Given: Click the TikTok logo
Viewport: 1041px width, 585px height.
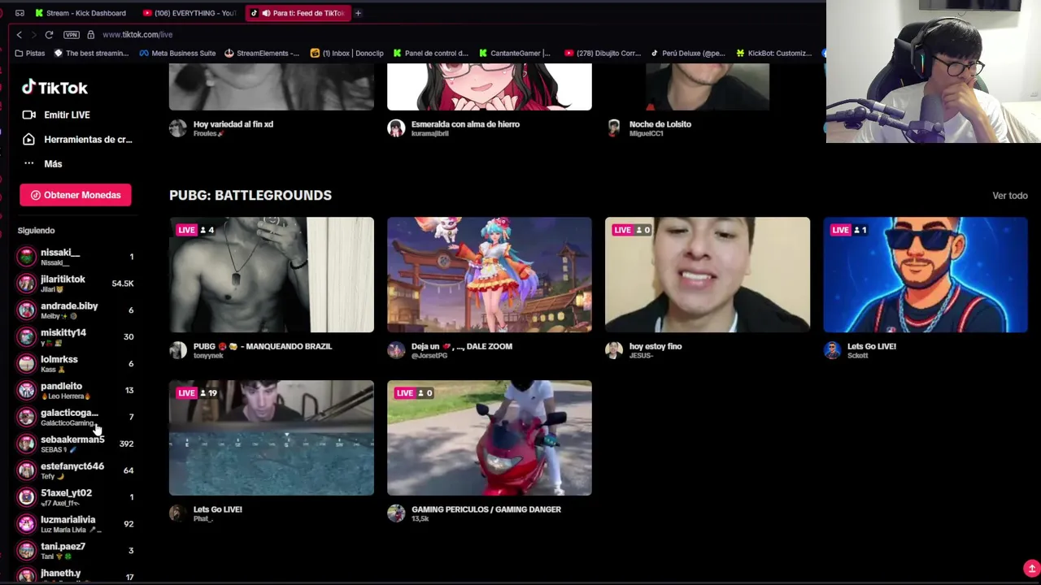Looking at the screenshot, I should tap(54, 87).
